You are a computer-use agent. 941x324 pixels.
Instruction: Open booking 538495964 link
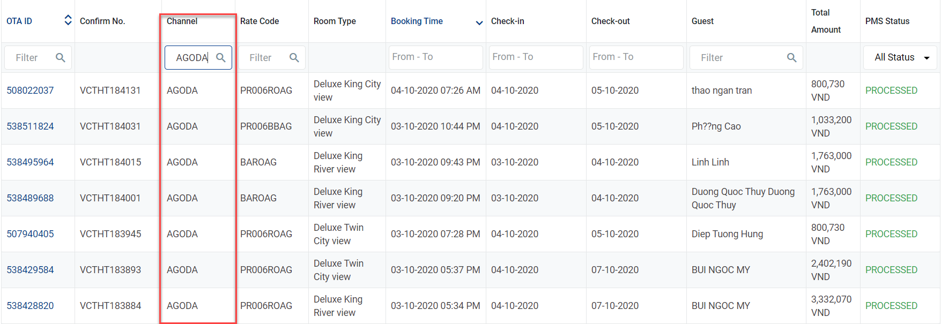30,162
